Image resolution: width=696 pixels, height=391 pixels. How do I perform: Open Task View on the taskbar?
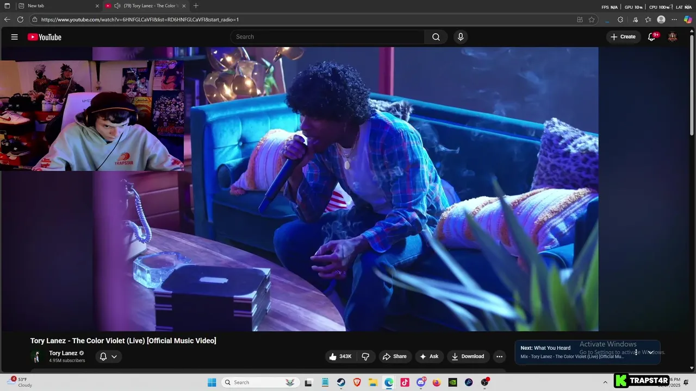coord(308,382)
